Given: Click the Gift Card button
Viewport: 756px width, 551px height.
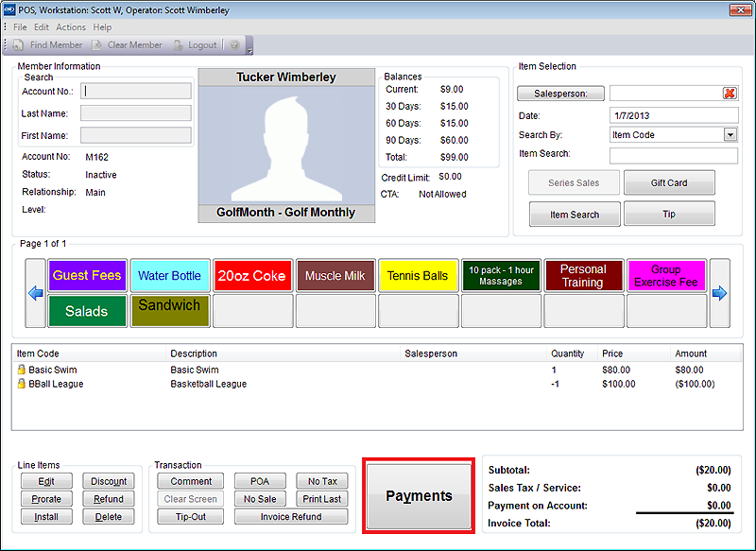Looking at the screenshot, I should click(669, 182).
